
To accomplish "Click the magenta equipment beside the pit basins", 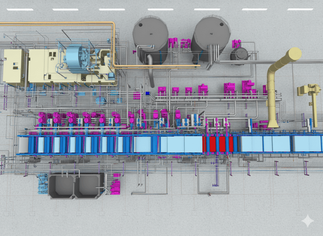I will 116,185.
